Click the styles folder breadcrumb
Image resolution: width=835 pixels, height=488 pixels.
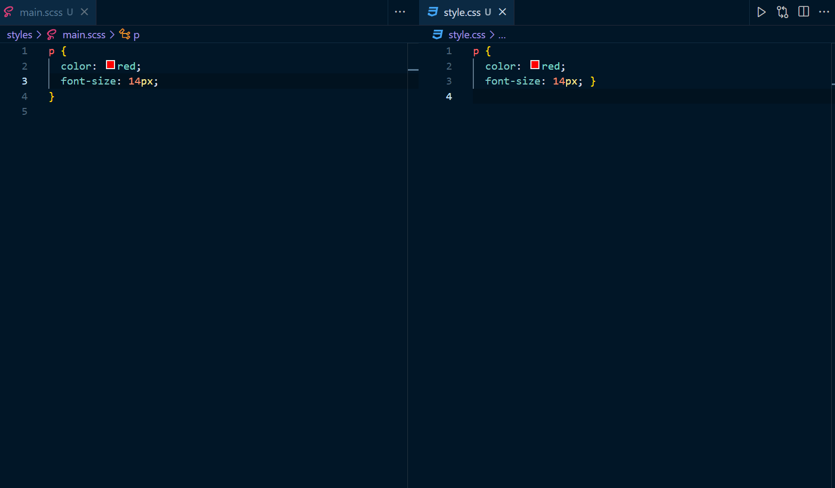20,35
